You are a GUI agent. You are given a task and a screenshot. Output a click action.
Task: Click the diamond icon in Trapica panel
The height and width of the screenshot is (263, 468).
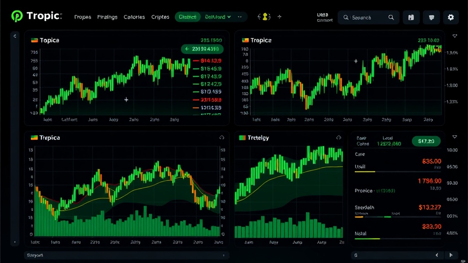click(x=222, y=137)
